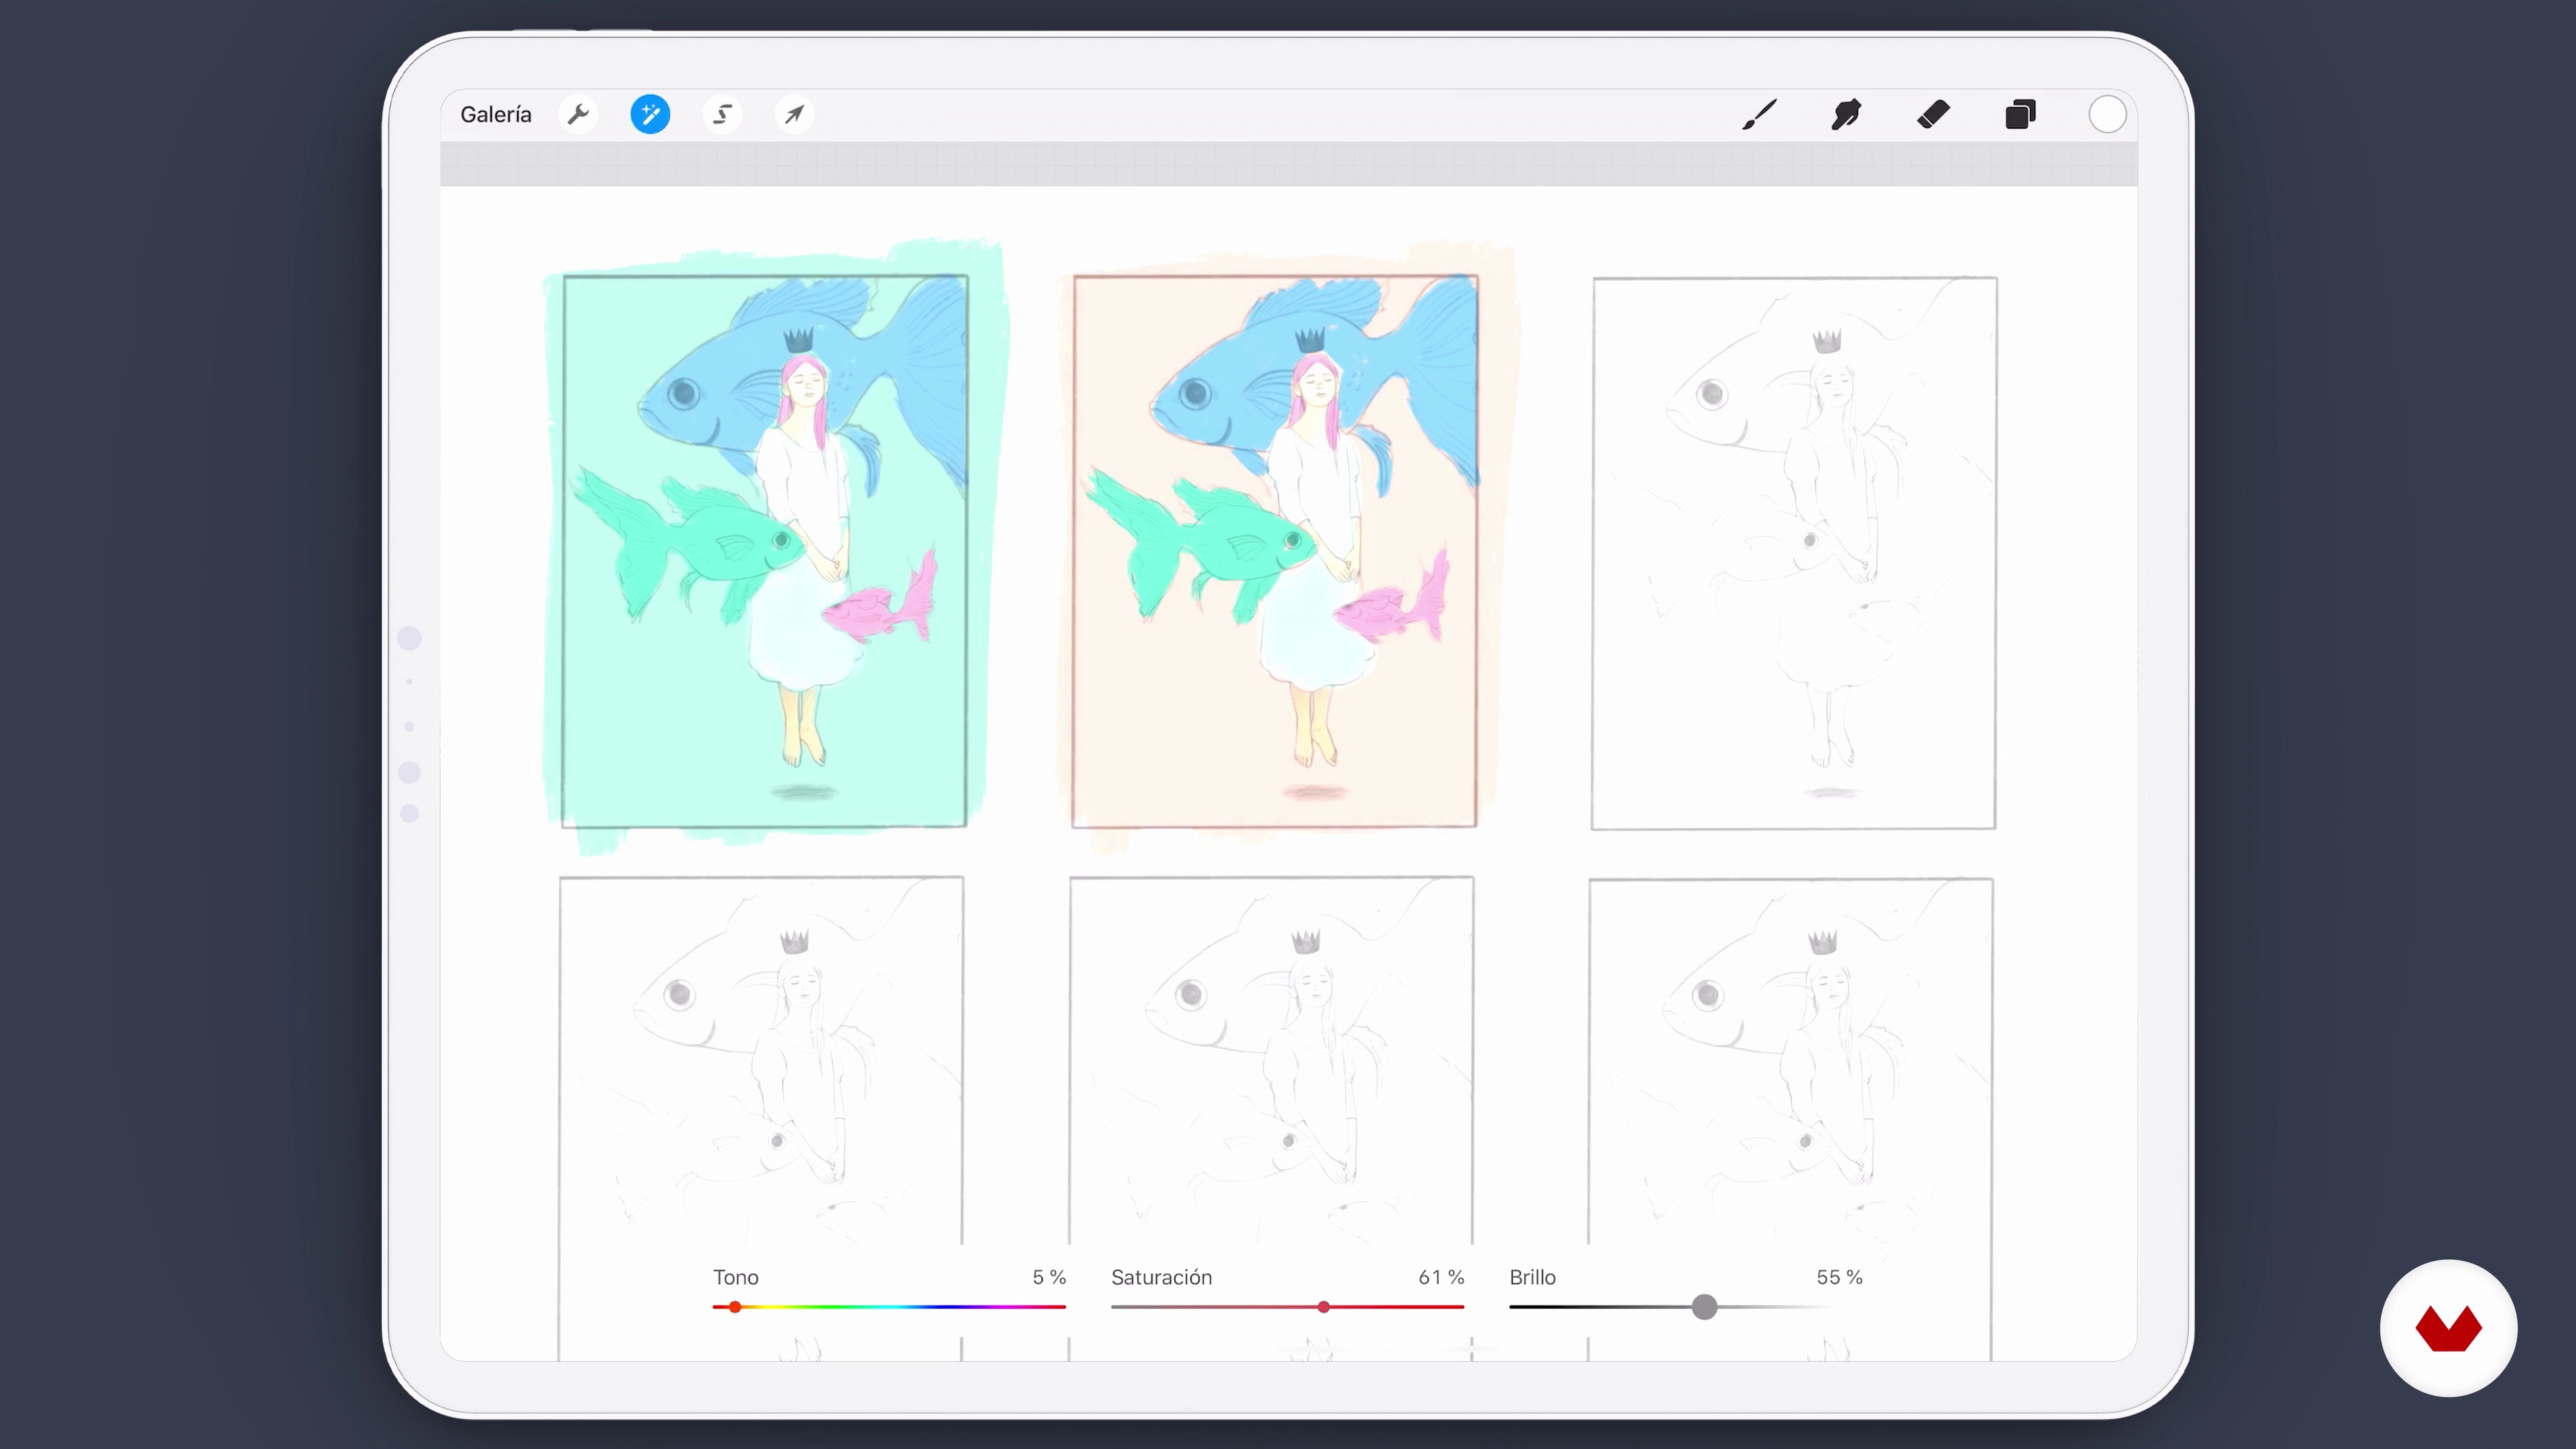
Task: Click the Brillo label
Action: (x=1533, y=1277)
